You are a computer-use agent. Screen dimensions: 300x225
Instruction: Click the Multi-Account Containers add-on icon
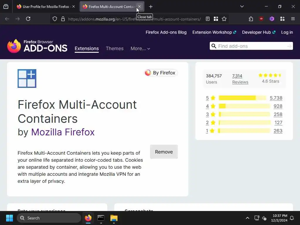click(x=27, y=79)
